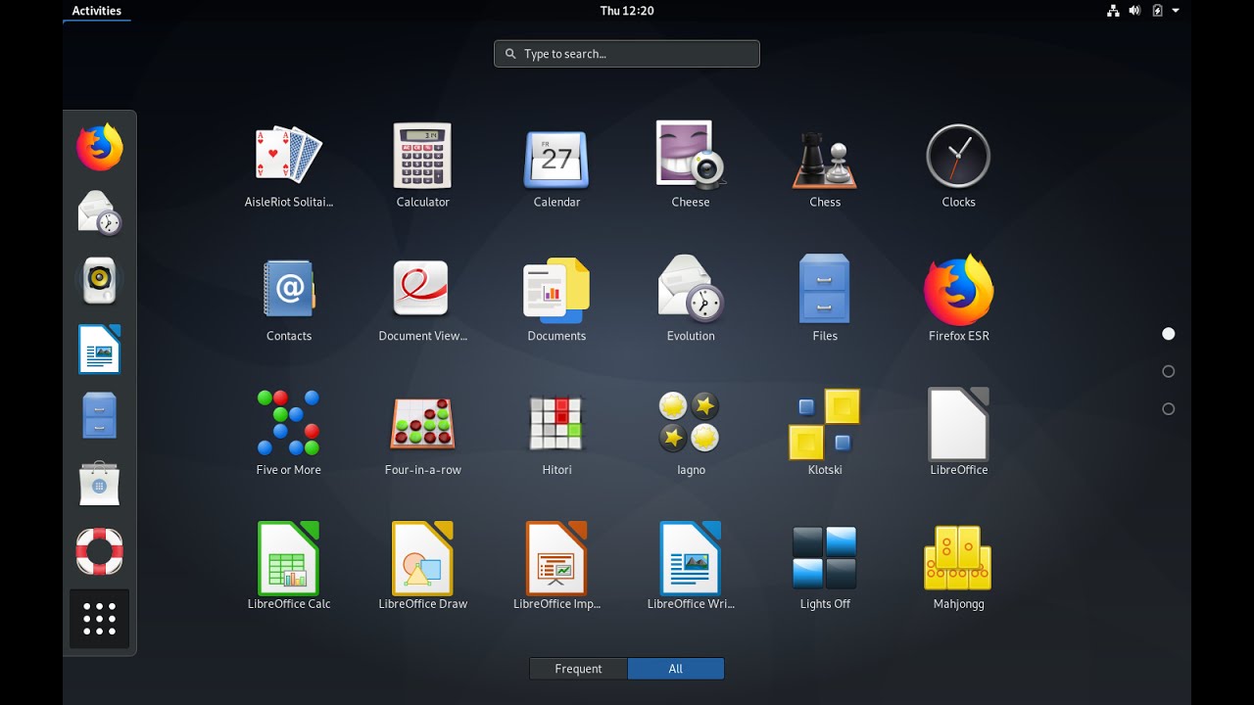Open the LibreOffice start center
Screen dimensions: 1254x705
click(958, 424)
